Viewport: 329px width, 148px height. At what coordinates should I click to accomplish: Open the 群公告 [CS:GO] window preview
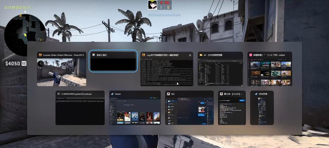point(232,108)
